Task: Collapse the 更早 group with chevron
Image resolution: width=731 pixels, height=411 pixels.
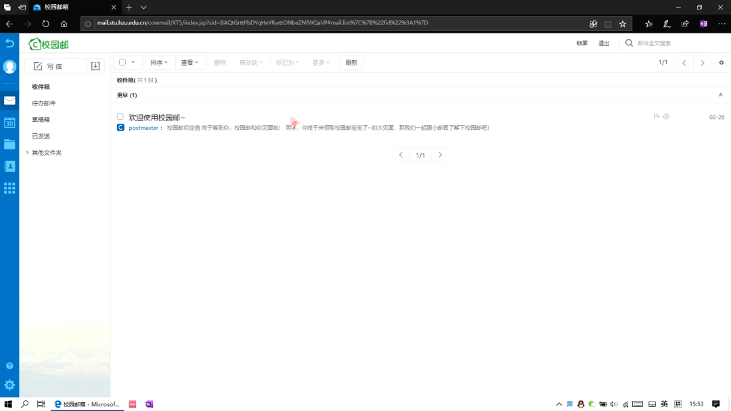Action: pyautogui.click(x=720, y=95)
